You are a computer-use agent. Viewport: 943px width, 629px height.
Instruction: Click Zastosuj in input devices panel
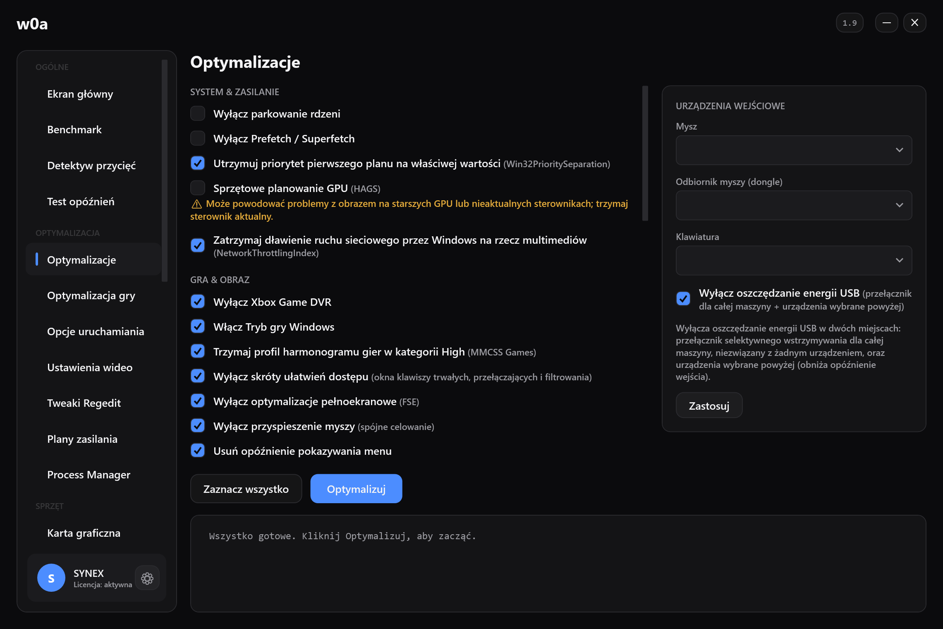709,406
